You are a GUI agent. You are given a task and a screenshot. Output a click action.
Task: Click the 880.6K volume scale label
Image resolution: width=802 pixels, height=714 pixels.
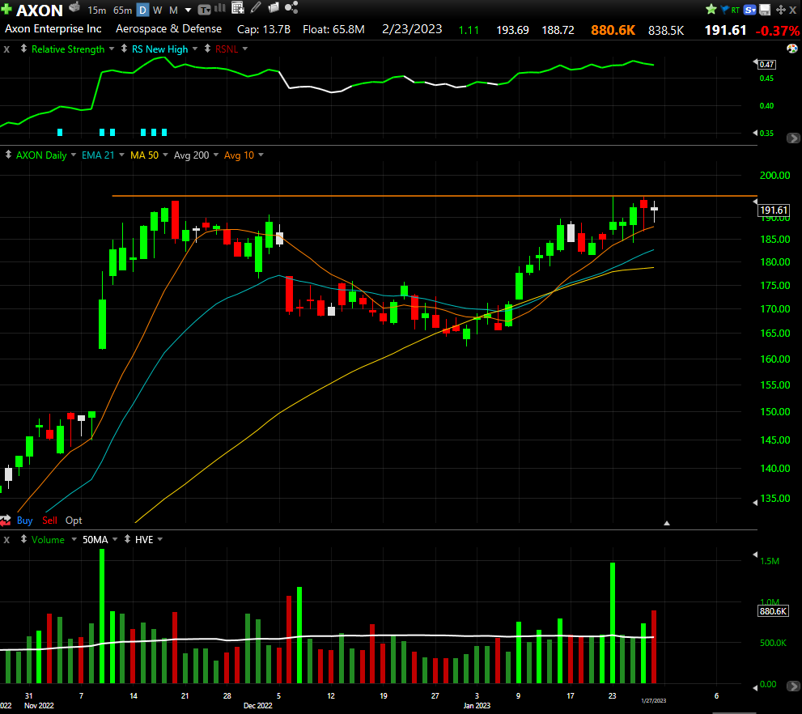pos(774,611)
